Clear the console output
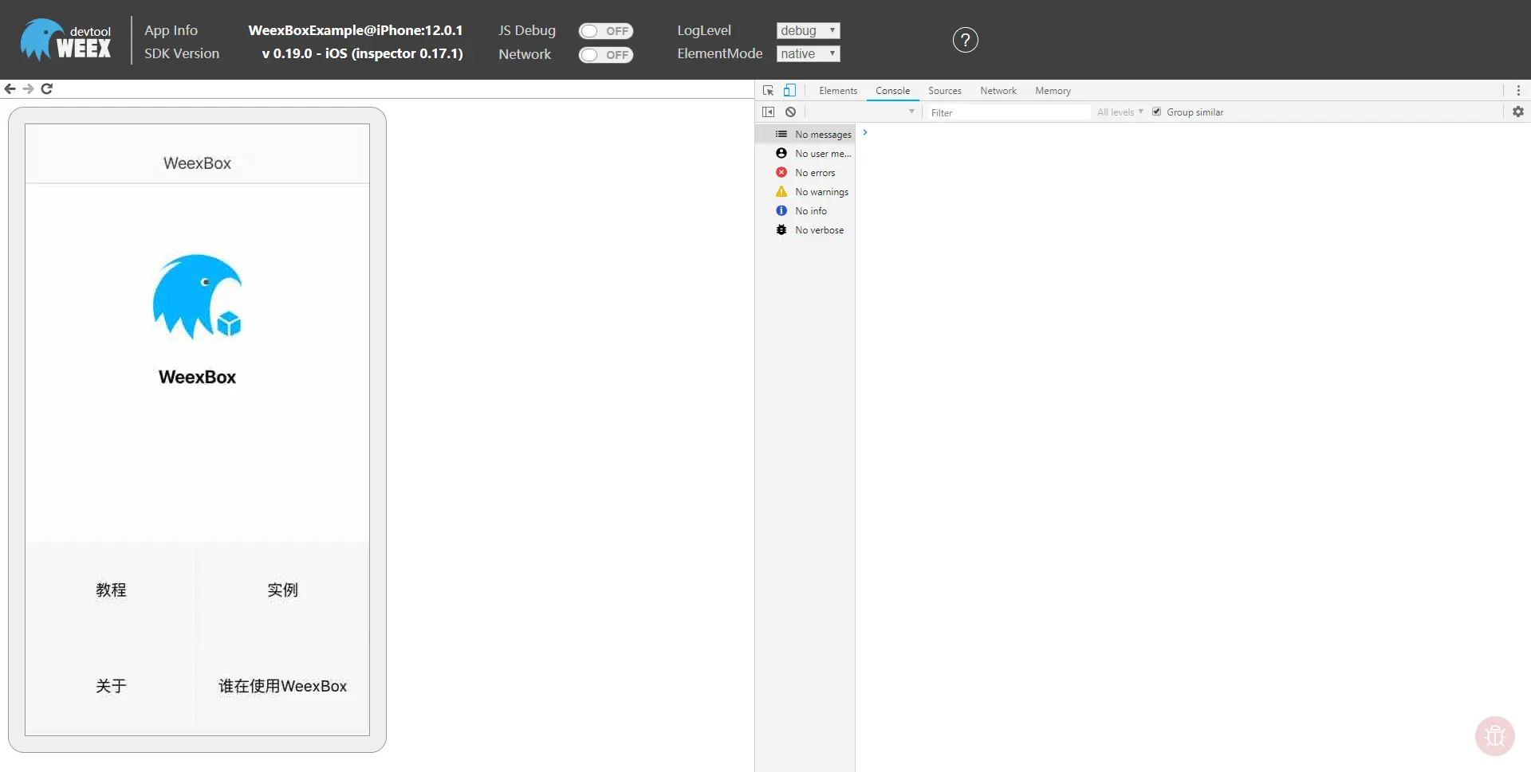The height and width of the screenshot is (772, 1531). point(790,112)
